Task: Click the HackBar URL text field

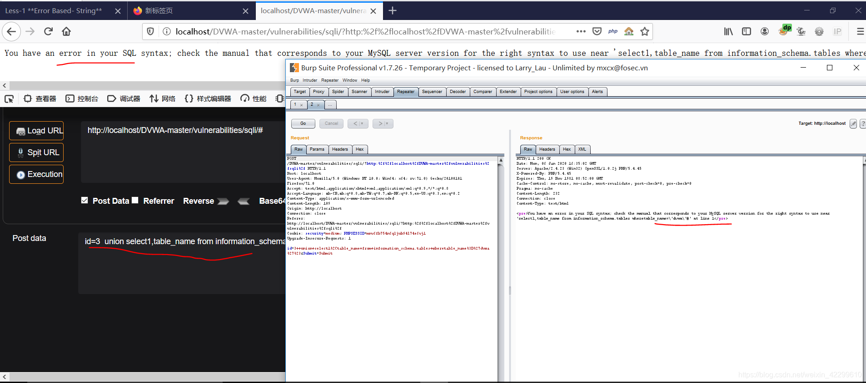Action: coord(183,152)
